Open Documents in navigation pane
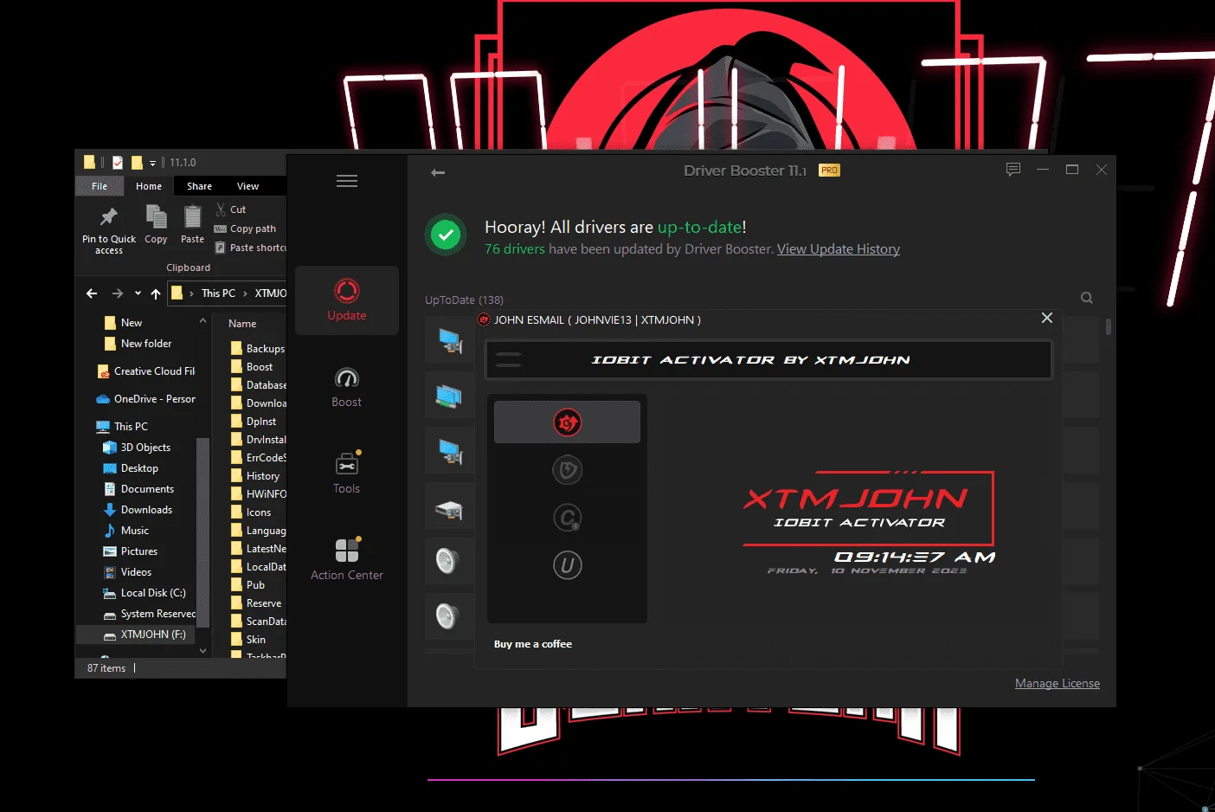The width and height of the screenshot is (1215, 812). [x=138, y=489]
